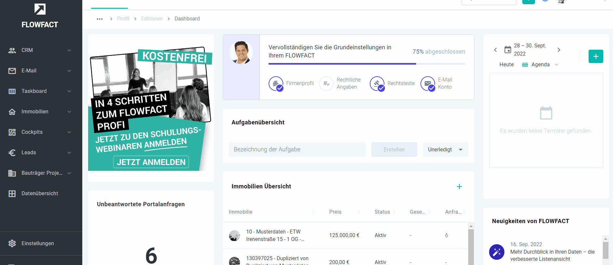Screen dimensions: 613x265
Task: Click the Datenübersicht grid icon
Action: tap(12, 194)
